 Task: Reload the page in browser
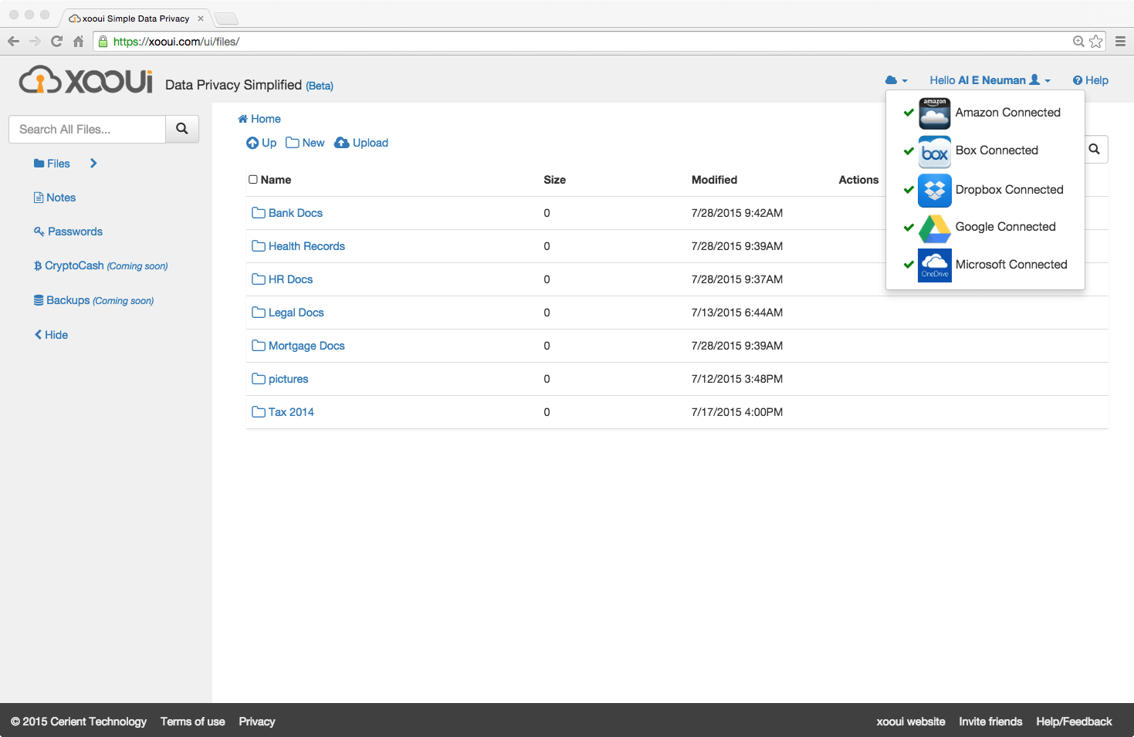(56, 42)
